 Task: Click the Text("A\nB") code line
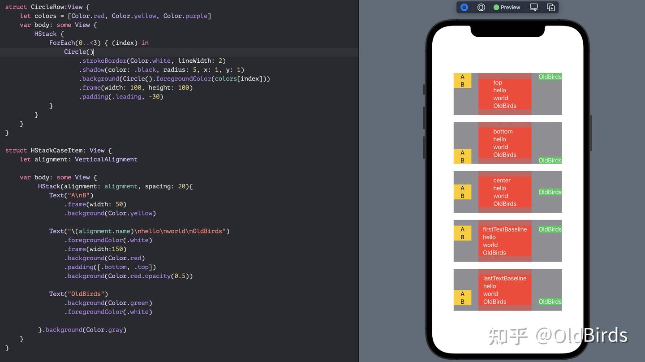(x=71, y=195)
